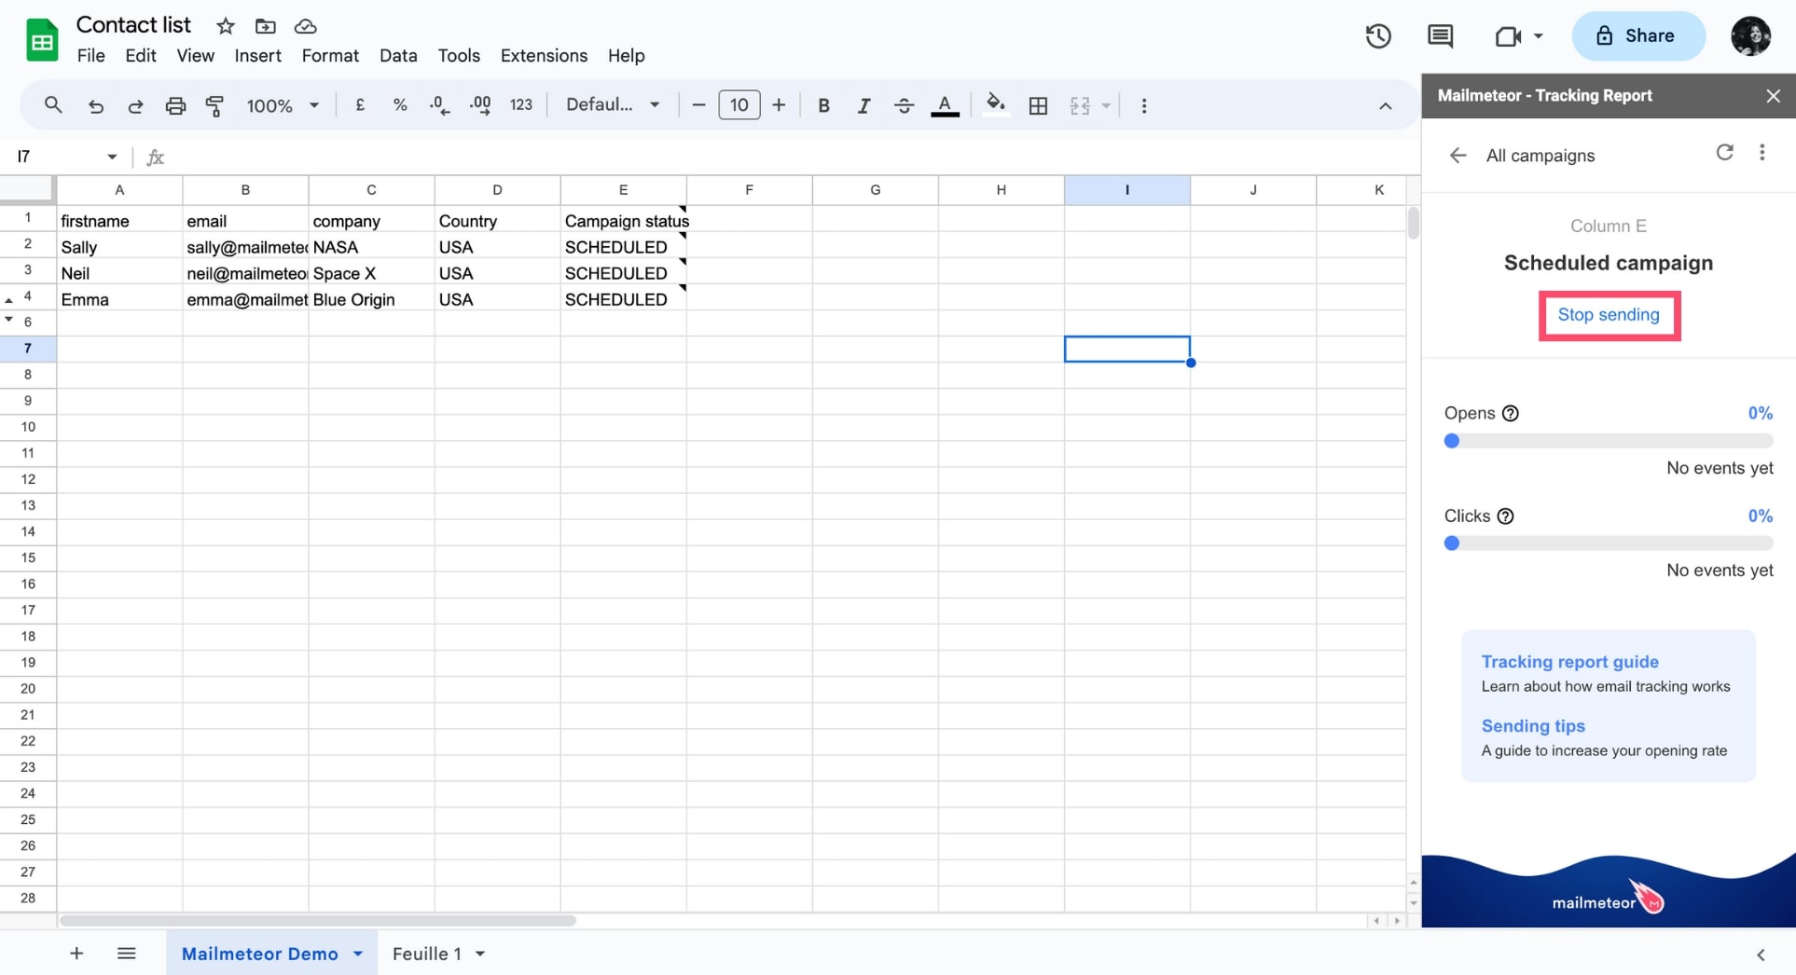Image resolution: width=1796 pixels, height=975 pixels.
Task: Move document using folder icon
Action: pos(265,26)
